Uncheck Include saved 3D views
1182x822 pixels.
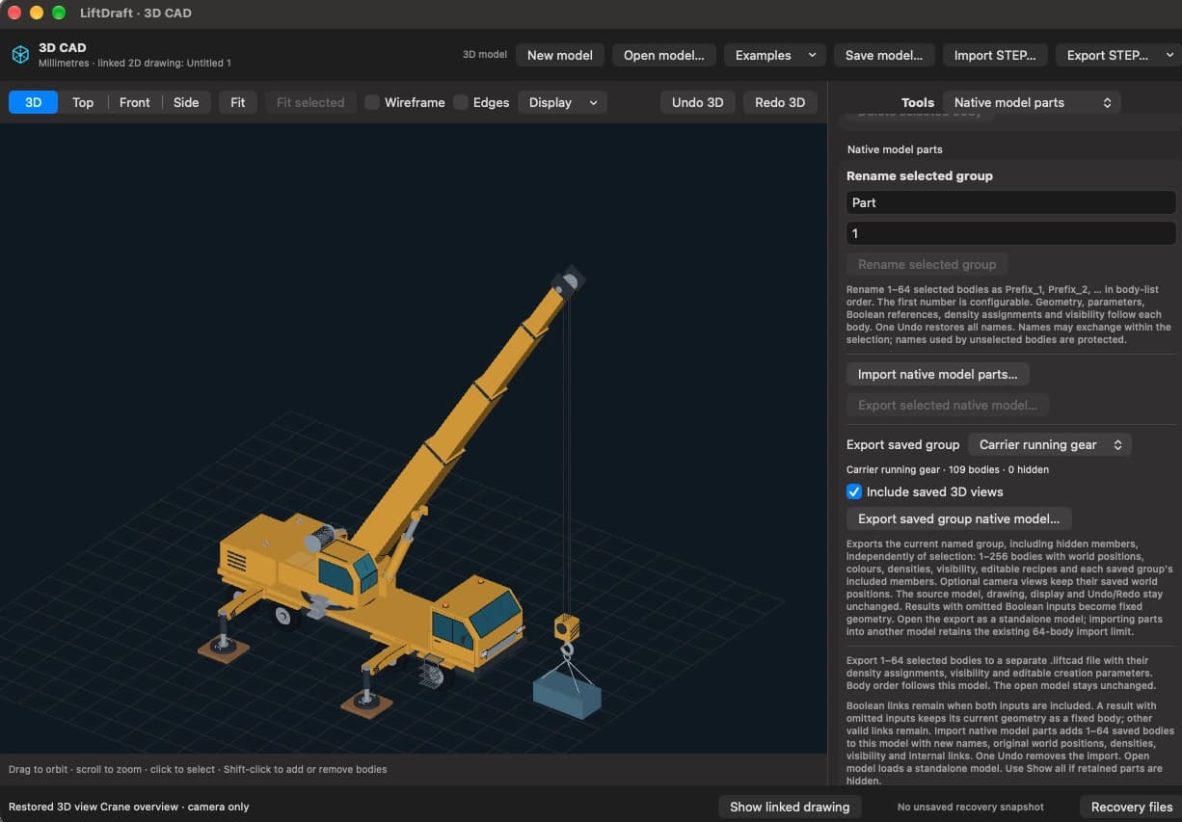854,491
